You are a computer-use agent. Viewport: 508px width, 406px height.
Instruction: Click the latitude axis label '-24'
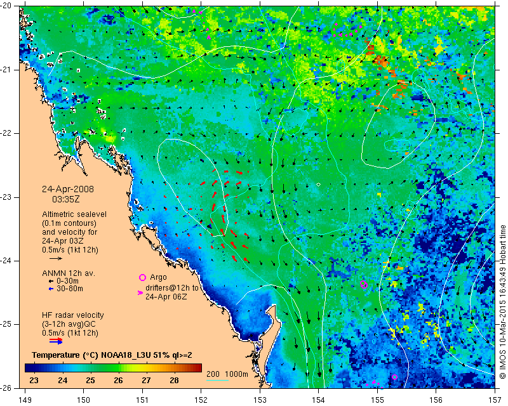pos(6,261)
